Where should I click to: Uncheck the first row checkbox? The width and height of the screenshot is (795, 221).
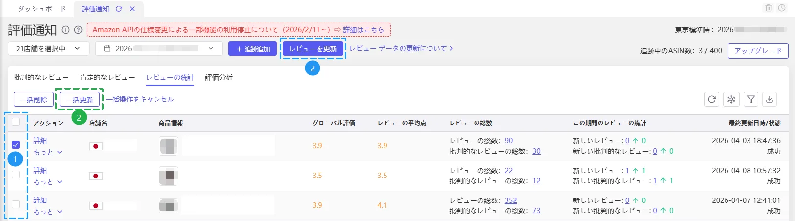[16, 145]
